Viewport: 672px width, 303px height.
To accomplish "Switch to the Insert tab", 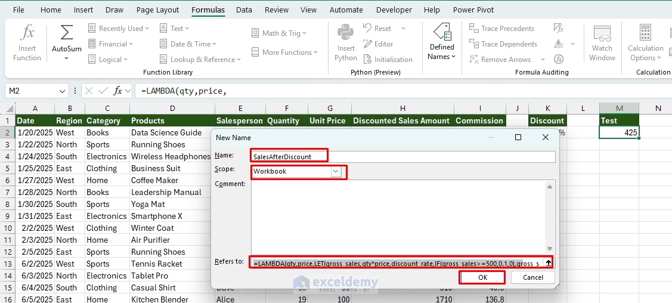I will coord(83,10).
